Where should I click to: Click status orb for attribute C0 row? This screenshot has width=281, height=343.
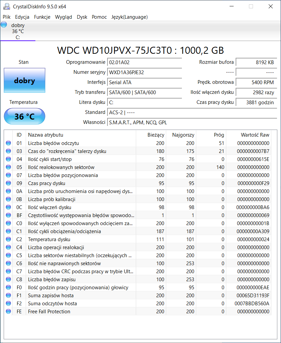point(8,223)
